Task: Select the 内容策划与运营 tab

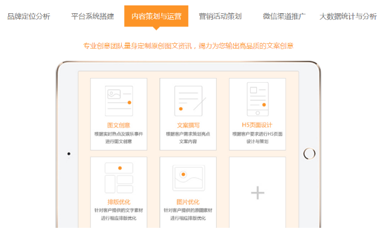Action: (x=156, y=16)
